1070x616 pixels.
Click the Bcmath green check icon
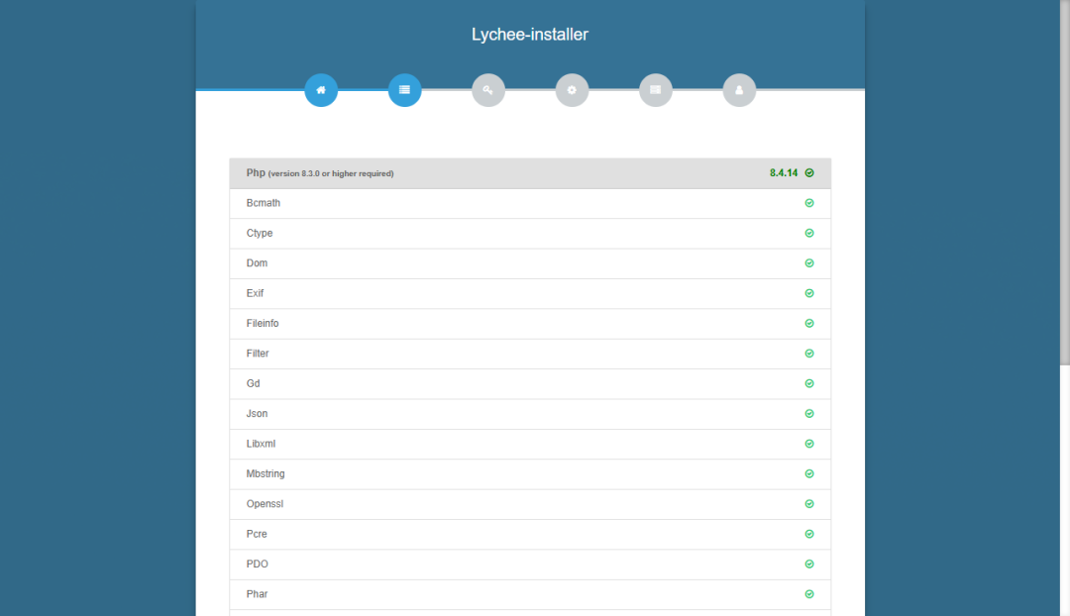(809, 203)
